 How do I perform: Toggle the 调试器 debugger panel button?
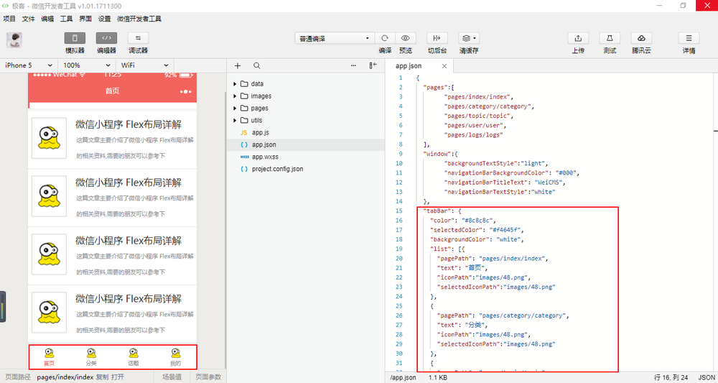(138, 38)
